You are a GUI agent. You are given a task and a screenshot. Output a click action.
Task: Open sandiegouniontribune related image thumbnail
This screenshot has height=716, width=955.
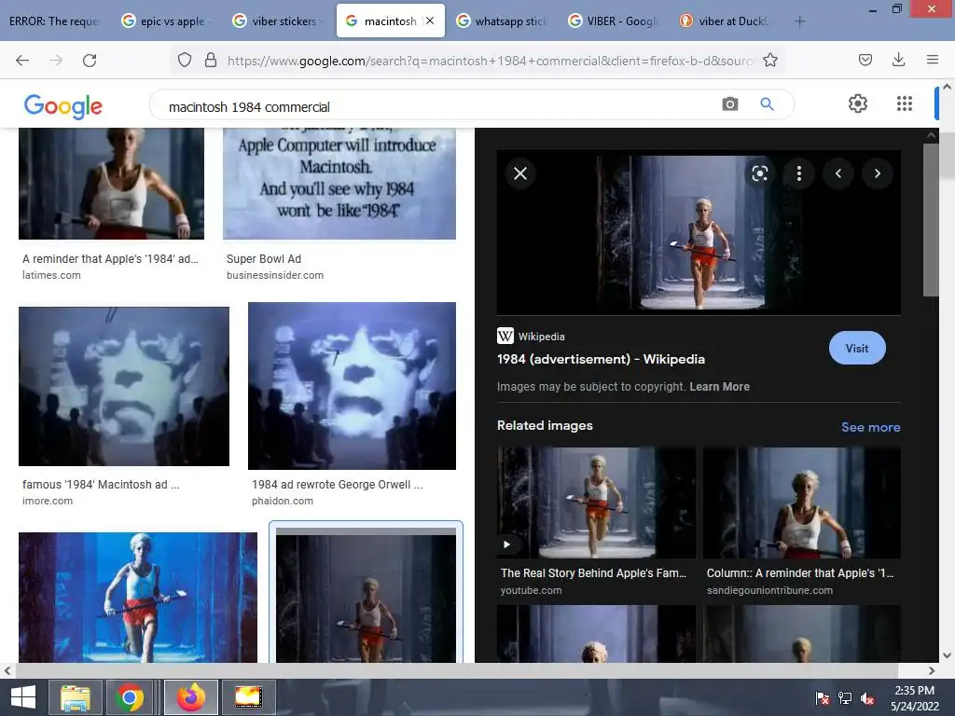tap(801, 503)
